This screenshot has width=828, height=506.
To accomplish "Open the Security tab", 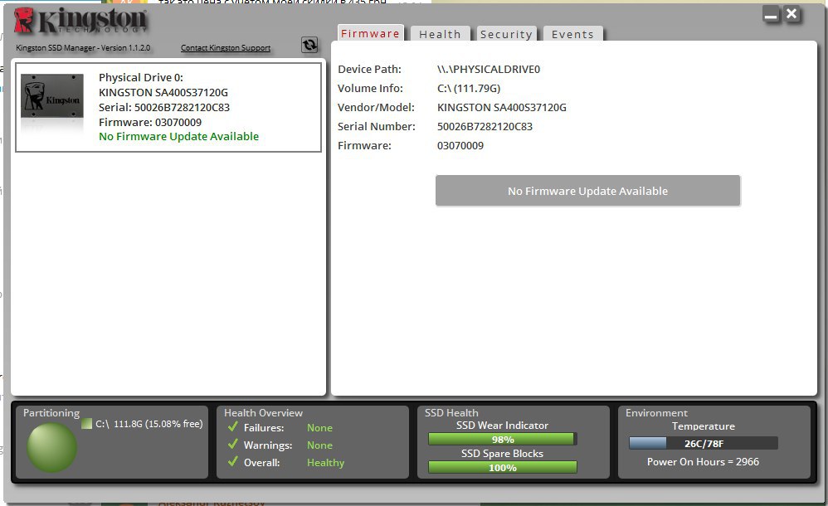I will click(506, 34).
